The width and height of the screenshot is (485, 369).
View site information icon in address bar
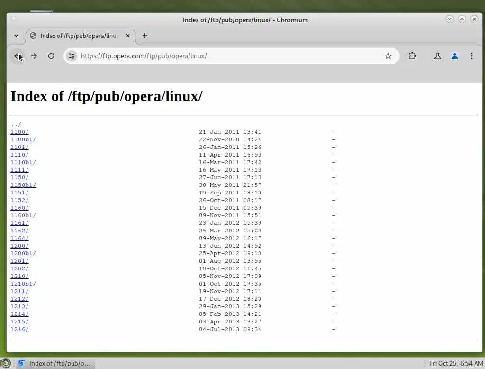click(72, 56)
